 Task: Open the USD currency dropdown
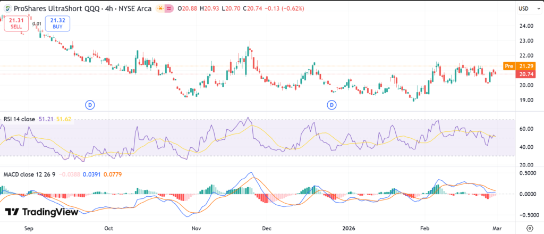tap(523, 9)
